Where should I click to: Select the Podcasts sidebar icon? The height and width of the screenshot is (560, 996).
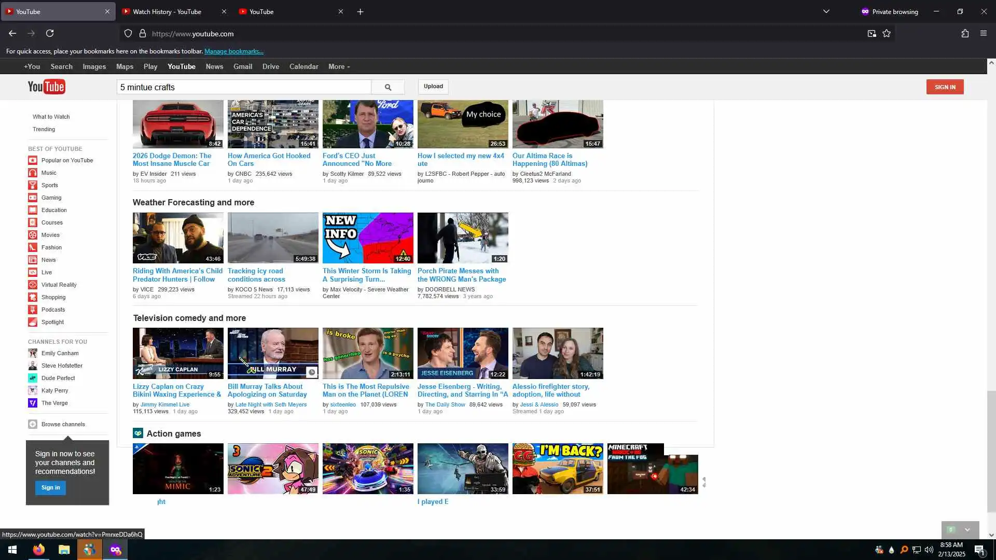tap(33, 310)
